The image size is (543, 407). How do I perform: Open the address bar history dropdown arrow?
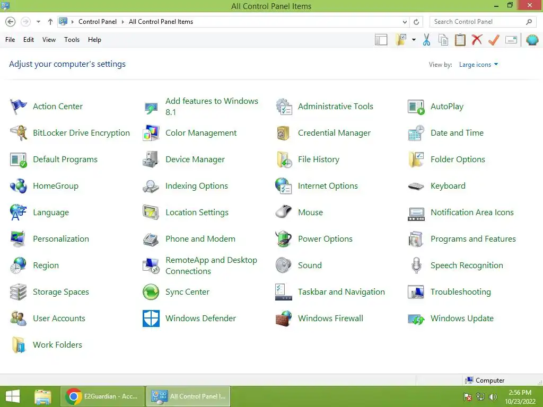(x=405, y=22)
